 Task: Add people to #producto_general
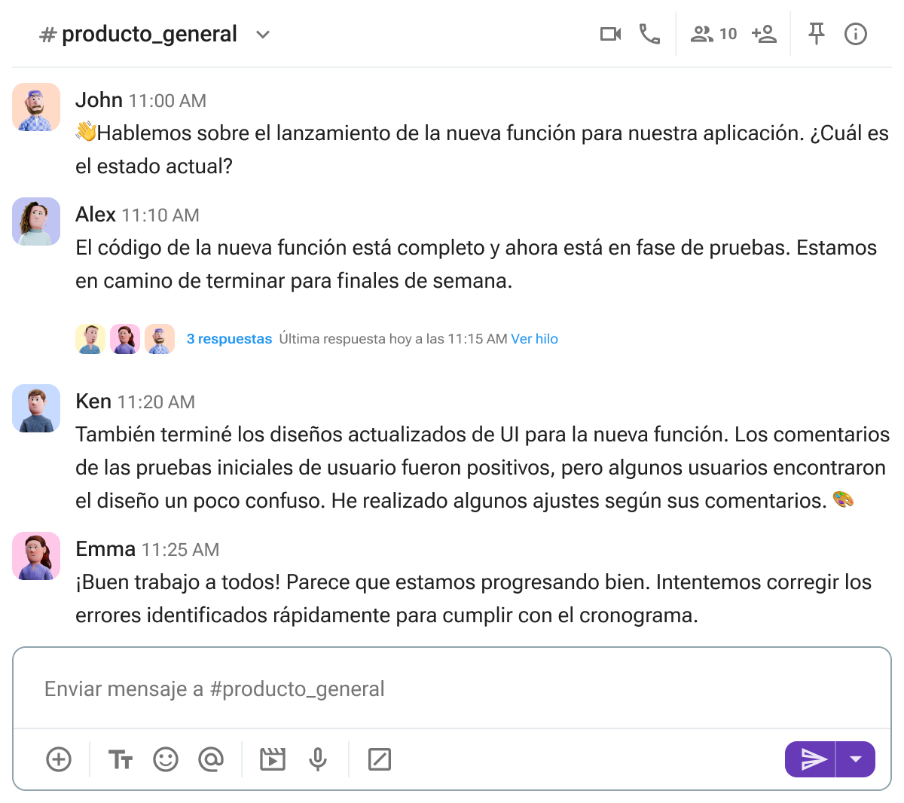click(x=762, y=33)
